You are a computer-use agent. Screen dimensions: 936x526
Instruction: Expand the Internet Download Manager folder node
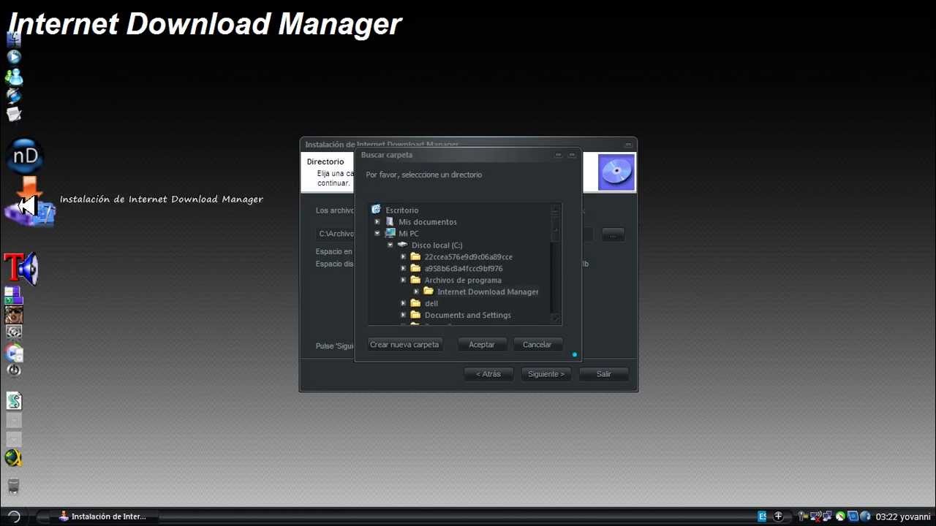click(x=416, y=292)
